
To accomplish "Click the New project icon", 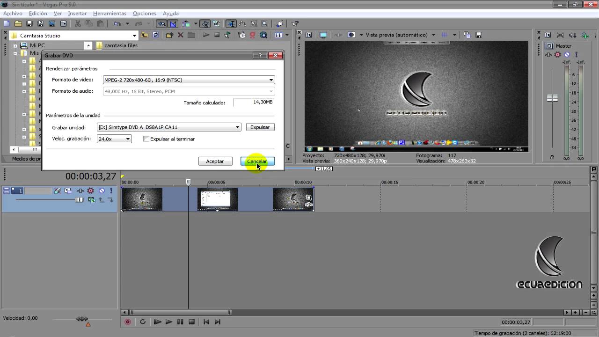I will pyautogui.click(x=7, y=23).
